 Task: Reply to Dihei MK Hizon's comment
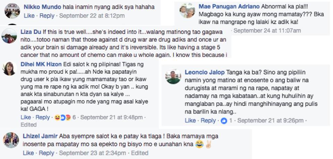pyautogui.click(x=43, y=117)
